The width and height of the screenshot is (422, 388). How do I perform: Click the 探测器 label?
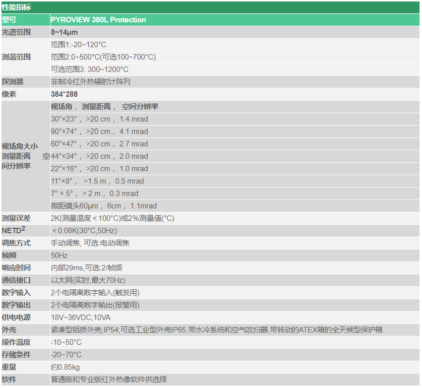pos(13,81)
